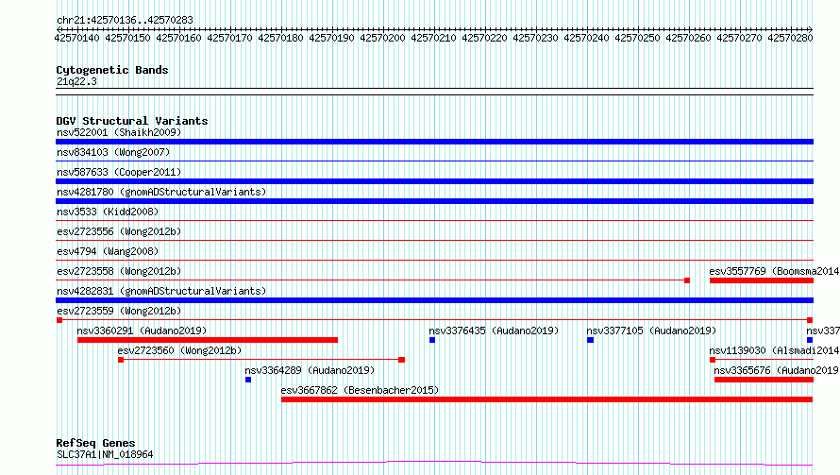Click the esv3557769 (Boomsma2014) label

pyautogui.click(x=774, y=271)
